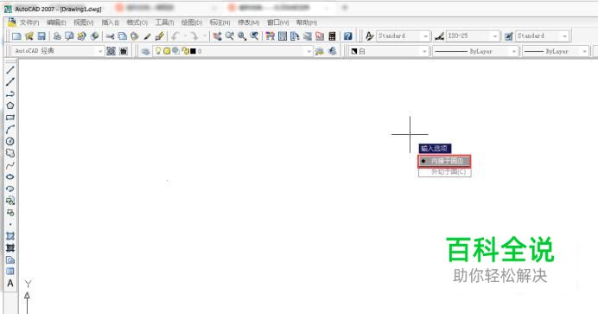The image size is (598, 314).
Task: Click the Save icon
Action: click(x=41, y=36)
